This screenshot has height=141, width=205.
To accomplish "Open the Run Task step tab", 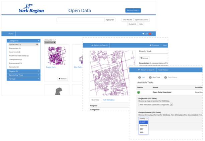I will pos(156,77).
